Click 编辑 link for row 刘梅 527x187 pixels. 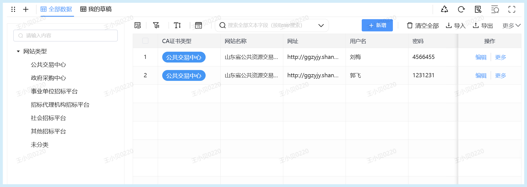(481, 57)
